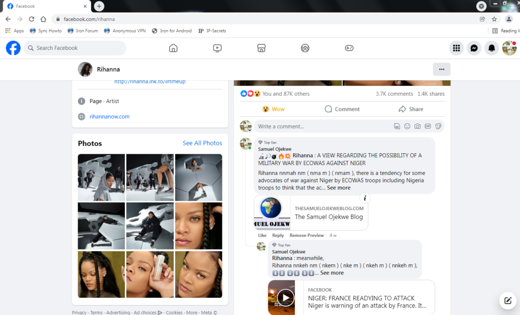Open Anonymous VPN bookmark
This screenshot has height=315, width=520.
pyautogui.click(x=125, y=31)
